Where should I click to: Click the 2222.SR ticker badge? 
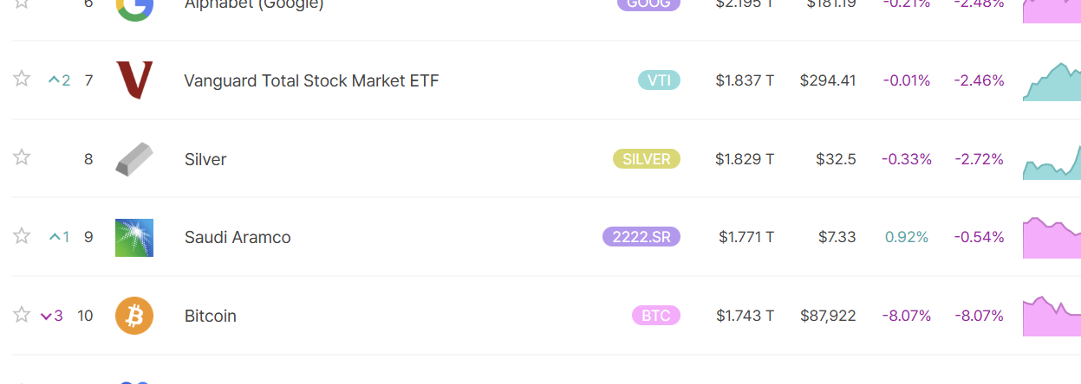pyautogui.click(x=641, y=237)
